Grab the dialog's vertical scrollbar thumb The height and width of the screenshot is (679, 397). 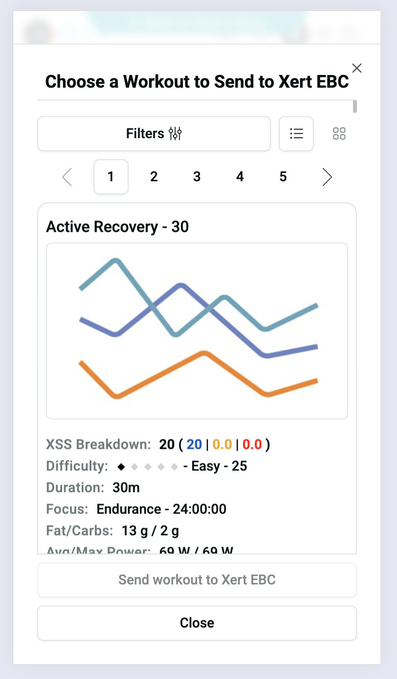[355, 106]
